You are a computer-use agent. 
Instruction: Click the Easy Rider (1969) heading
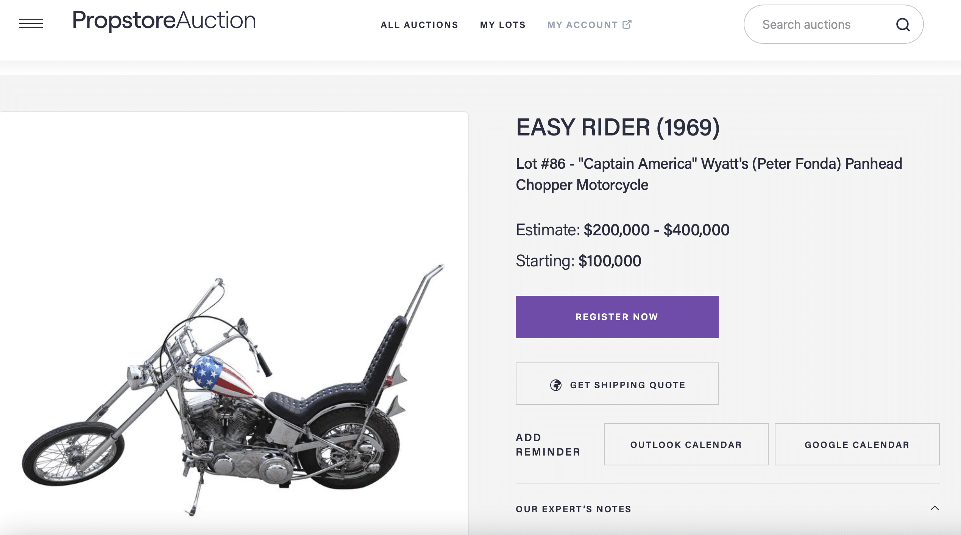pyautogui.click(x=618, y=128)
